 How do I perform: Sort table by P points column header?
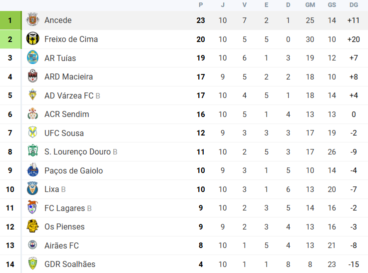201,5
